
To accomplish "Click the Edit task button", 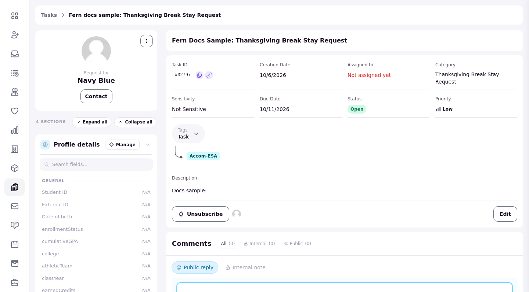I will coord(505,214).
